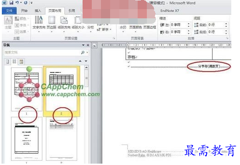Viewport: 240px width, 165px height.
Task: Open 页面设置 dialog launcher
Action: [x=114, y=38]
